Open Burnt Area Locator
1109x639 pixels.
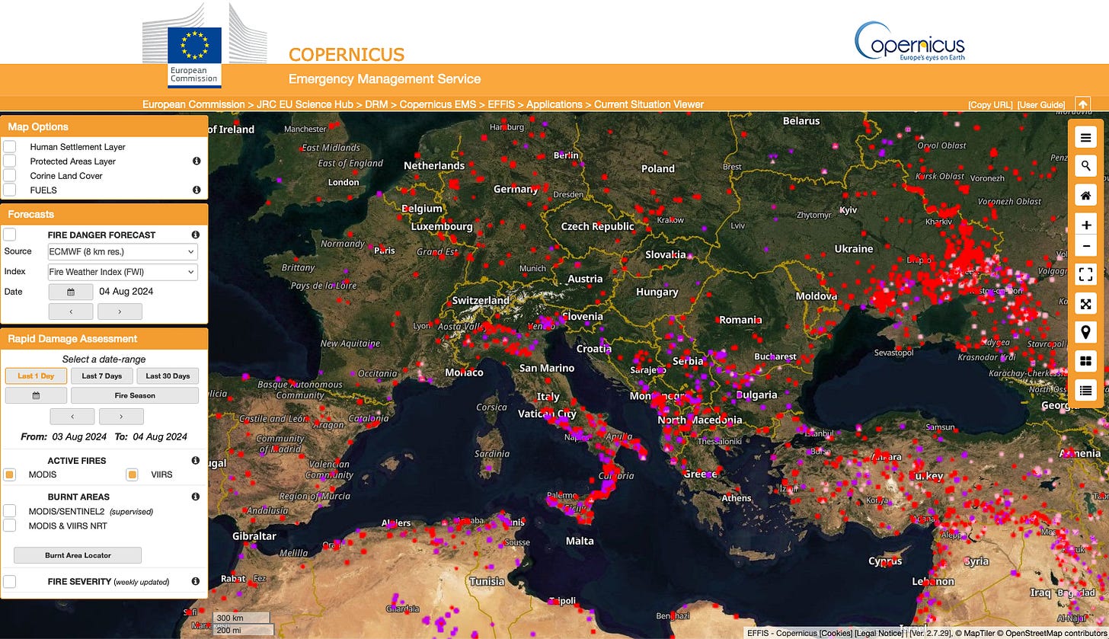tap(78, 555)
